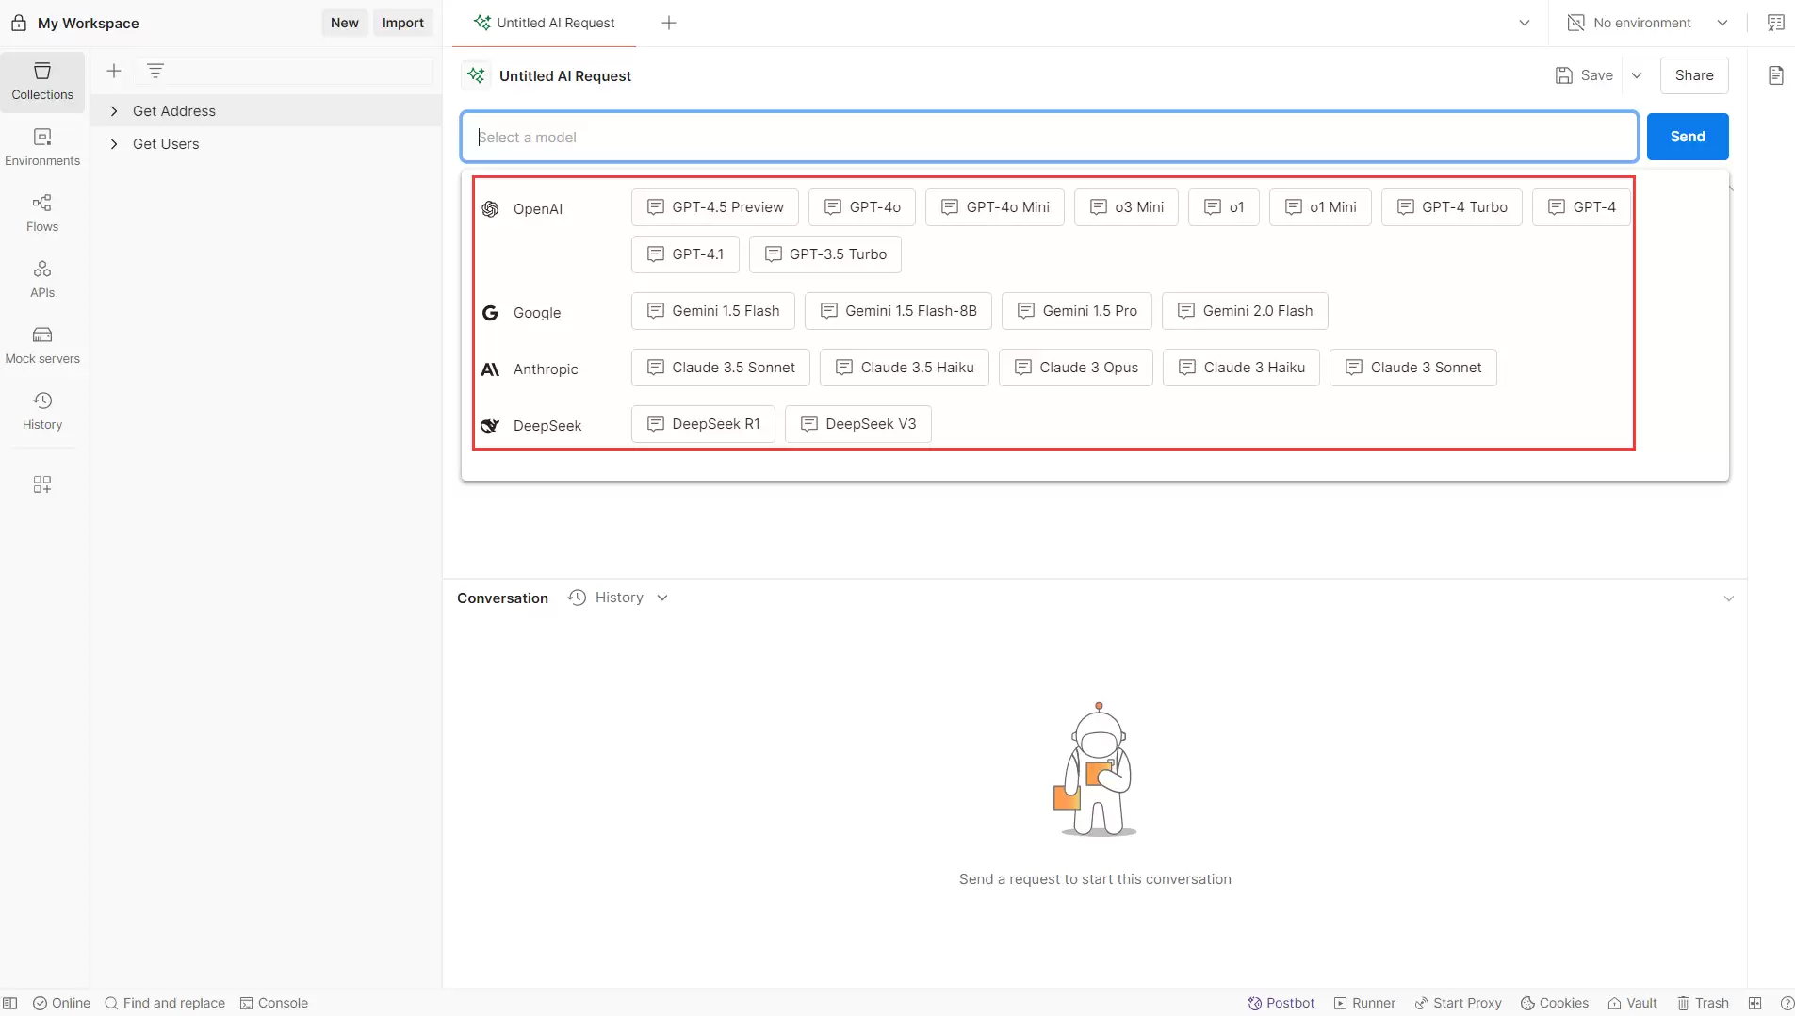Open the Vault
Viewport: 1795px width, 1016px height.
click(x=1633, y=1003)
